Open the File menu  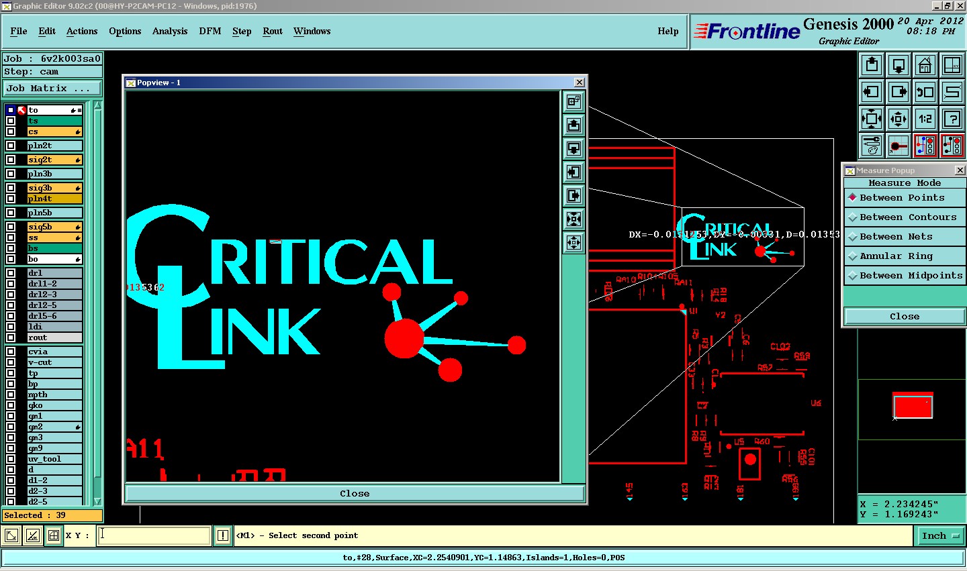[x=19, y=31]
